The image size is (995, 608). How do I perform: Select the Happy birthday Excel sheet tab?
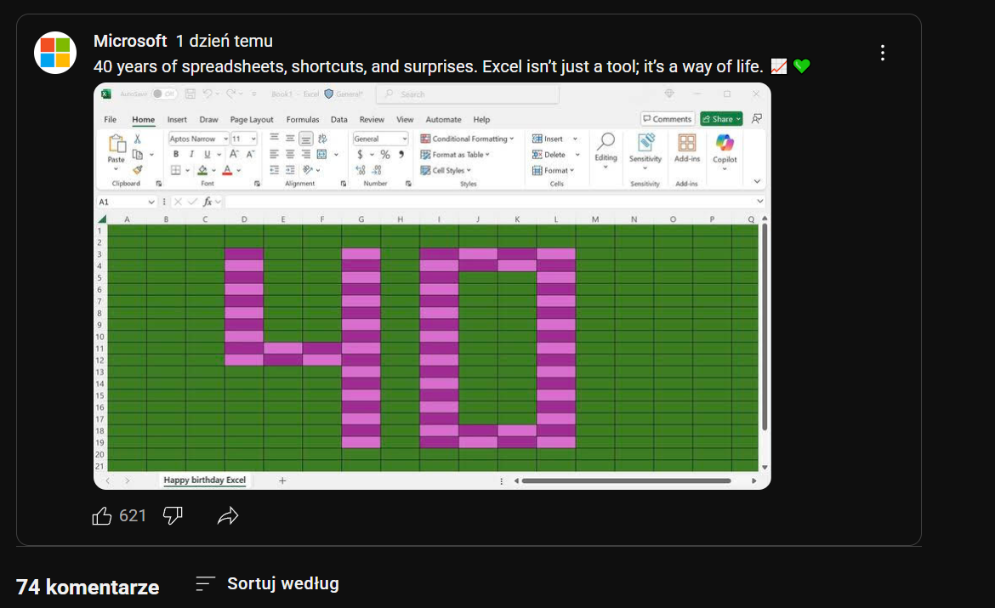tap(205, 480)
